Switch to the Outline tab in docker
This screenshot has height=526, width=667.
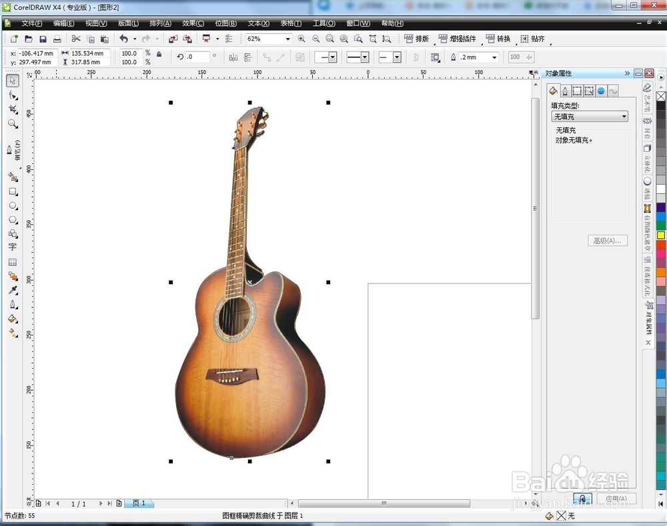[565, 91]
